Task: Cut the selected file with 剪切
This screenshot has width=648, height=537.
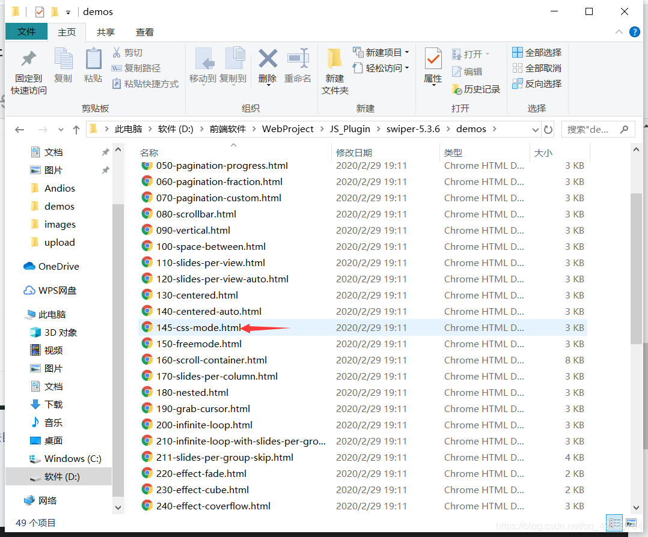Action: pyautogui.click(x=127, y=52)
